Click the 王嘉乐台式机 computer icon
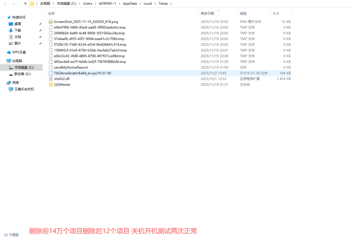Image resolution: width=351 pixels, height=237 pixels. click(x=11, y=89)
